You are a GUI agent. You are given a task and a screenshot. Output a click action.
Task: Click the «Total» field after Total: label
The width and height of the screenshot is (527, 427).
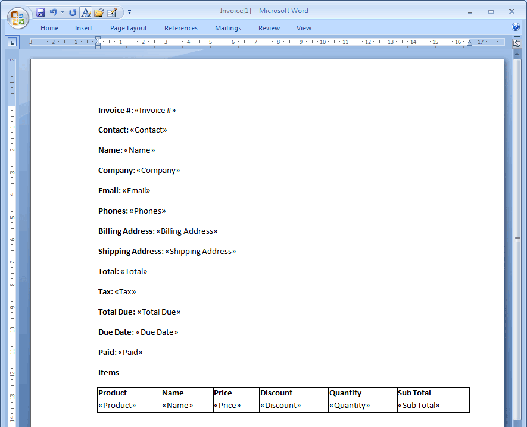pos(134,272)
